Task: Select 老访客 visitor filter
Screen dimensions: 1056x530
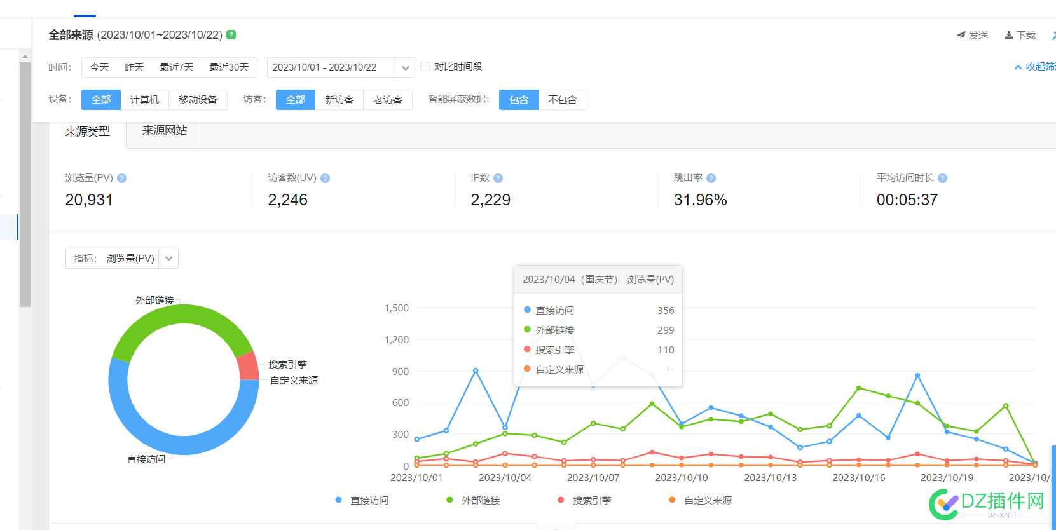Action: (388, 100)
